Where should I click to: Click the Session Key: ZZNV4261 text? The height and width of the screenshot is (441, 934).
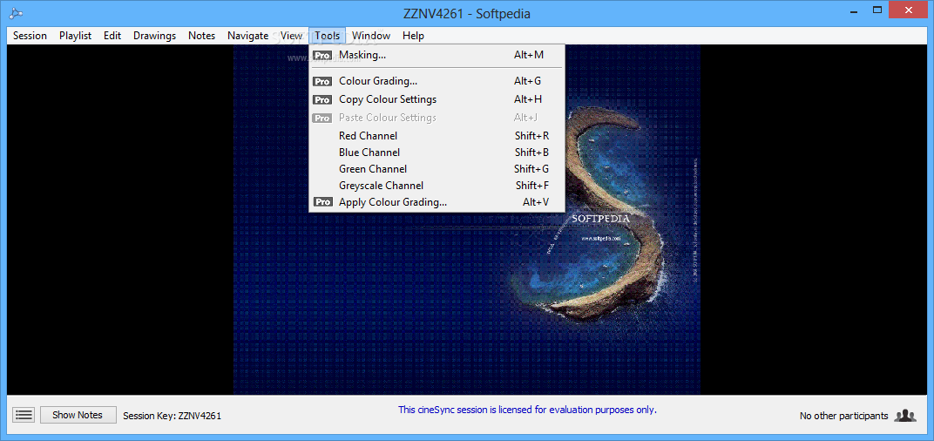click(173, 416)
